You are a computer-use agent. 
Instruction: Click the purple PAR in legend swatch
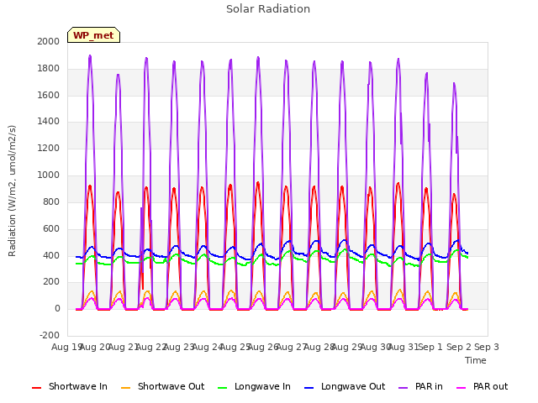click(x=403, y=388)
